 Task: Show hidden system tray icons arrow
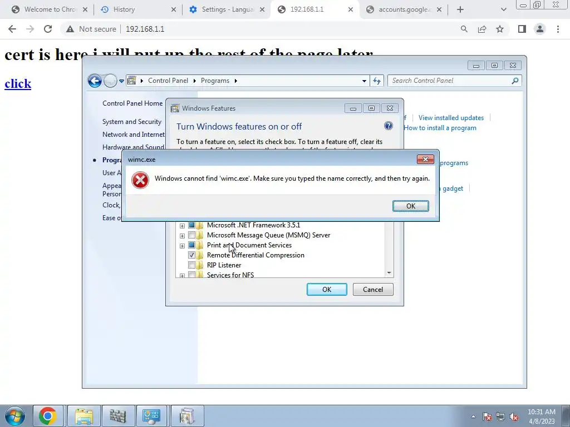pos(473,416)
